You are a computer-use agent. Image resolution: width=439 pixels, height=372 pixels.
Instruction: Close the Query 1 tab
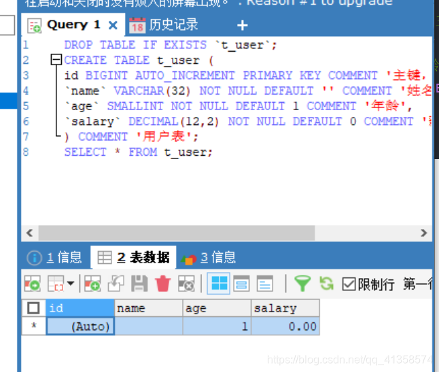[x=113, y=25]
